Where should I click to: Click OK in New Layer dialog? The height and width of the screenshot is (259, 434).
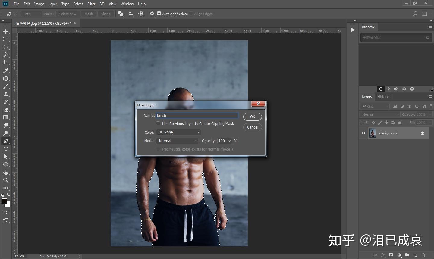coord(252,117)
